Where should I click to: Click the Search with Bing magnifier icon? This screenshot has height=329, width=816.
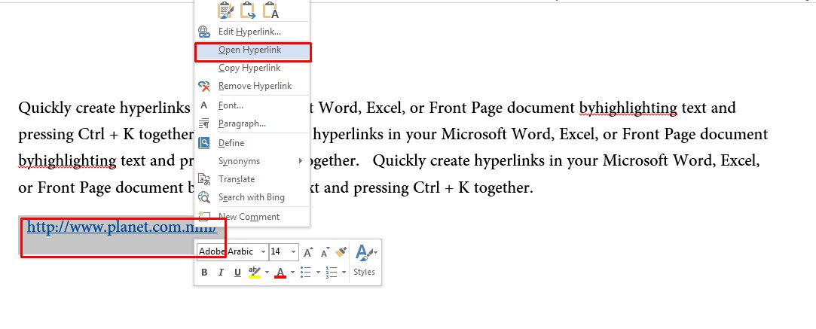[204, 197]
